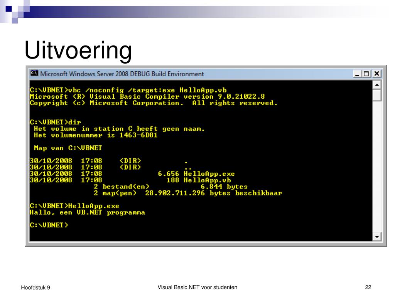The image size is (395, 296).
Task: Click the 'Visual Basic Compiler version 9.0.21022.8' line
Action: point(147,96)
